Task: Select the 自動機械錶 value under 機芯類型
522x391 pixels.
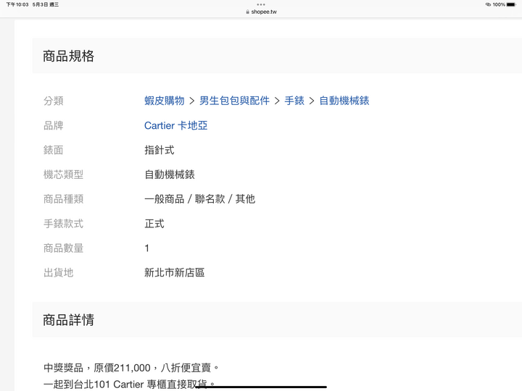Action: [x=170, y=175]
